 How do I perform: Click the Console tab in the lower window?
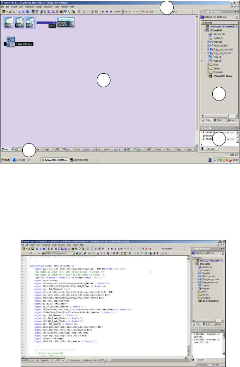click(x=199, y=360)
